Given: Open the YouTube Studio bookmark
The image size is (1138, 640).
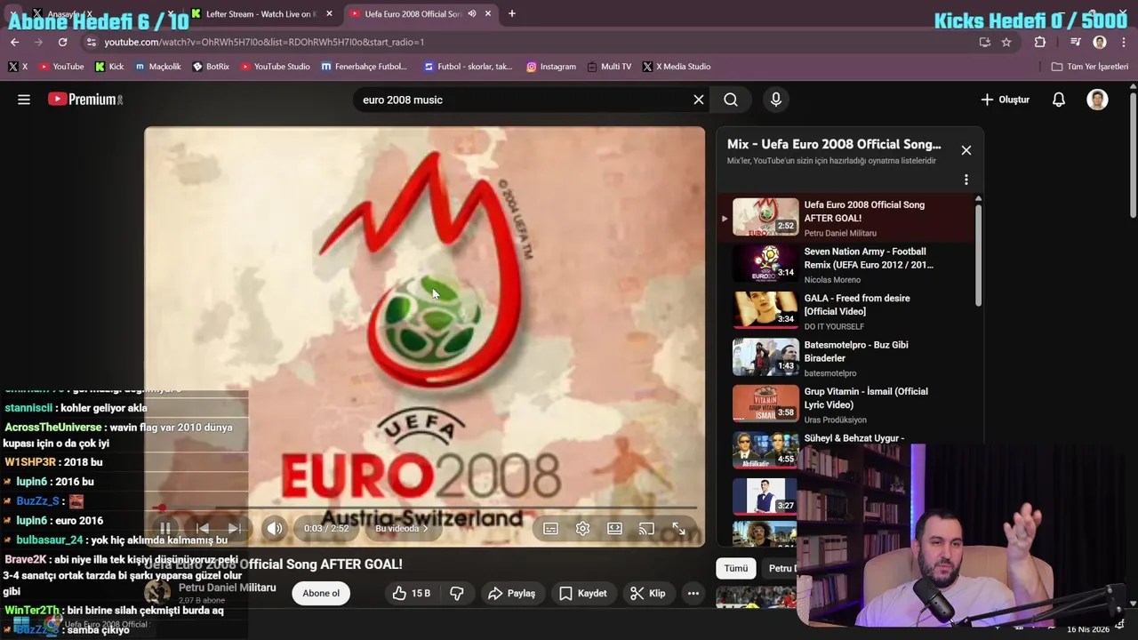Looking at the screenshot, I should point(275,67).
